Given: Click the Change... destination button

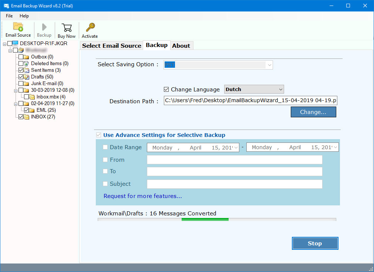Looking at the screenshot, I should click(313, 112).
